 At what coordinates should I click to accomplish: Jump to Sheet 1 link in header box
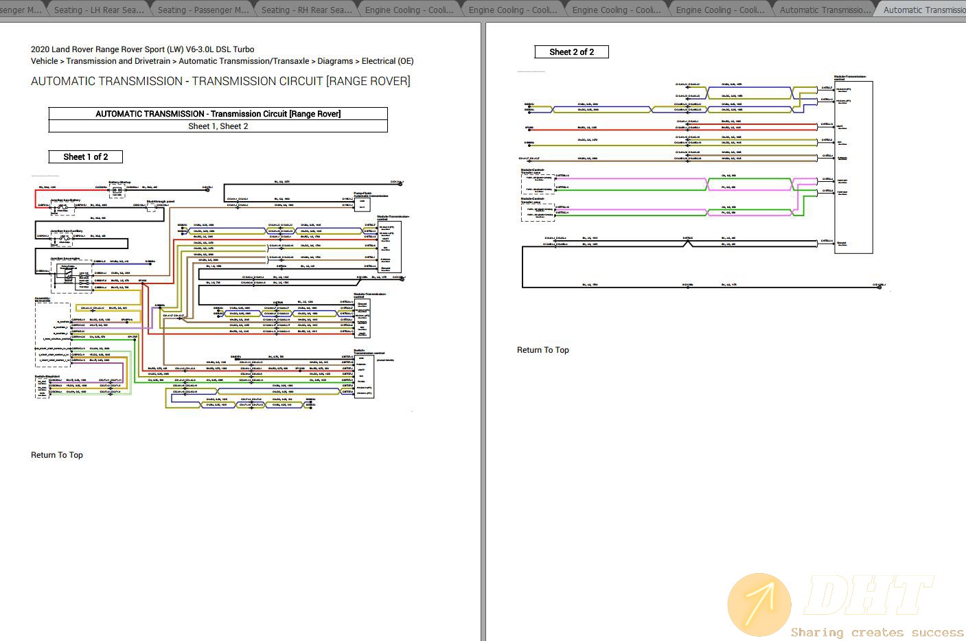[x=203, y=126]
